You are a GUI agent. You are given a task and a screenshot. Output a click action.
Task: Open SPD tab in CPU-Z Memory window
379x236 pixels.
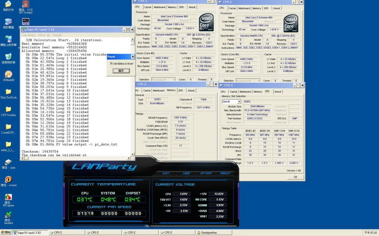[181, 91]
